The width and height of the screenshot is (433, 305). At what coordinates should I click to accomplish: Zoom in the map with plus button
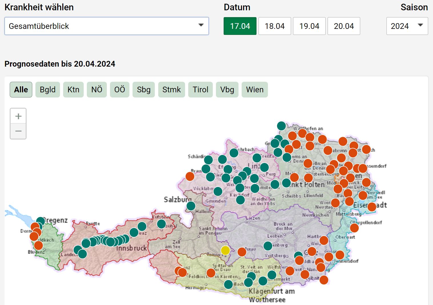(x=18, y=116)
